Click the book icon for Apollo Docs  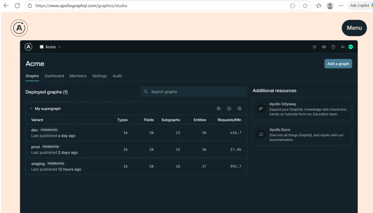click(x=261, y=135)
